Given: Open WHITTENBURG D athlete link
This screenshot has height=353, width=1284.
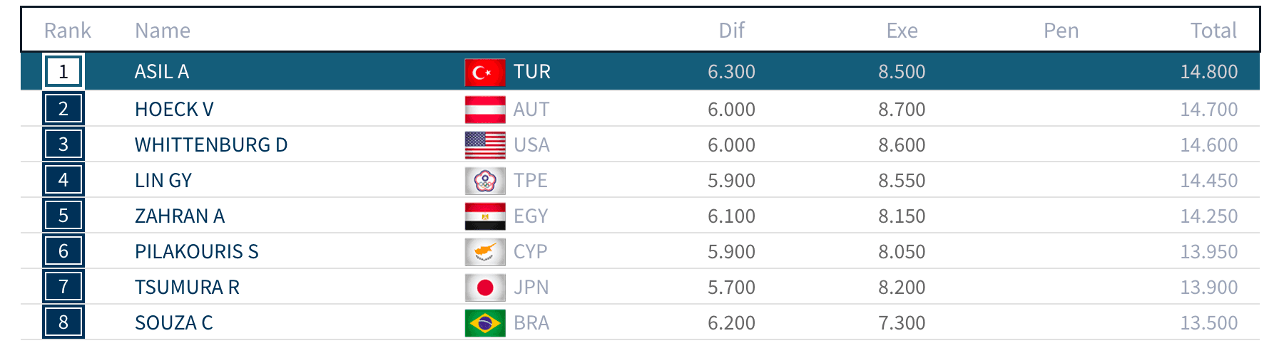Looking at the screenshot, I should [x=211, y=145].
